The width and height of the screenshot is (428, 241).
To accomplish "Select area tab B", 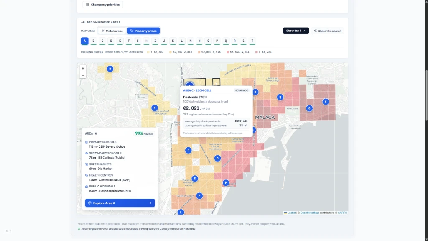I will [93, 41].
